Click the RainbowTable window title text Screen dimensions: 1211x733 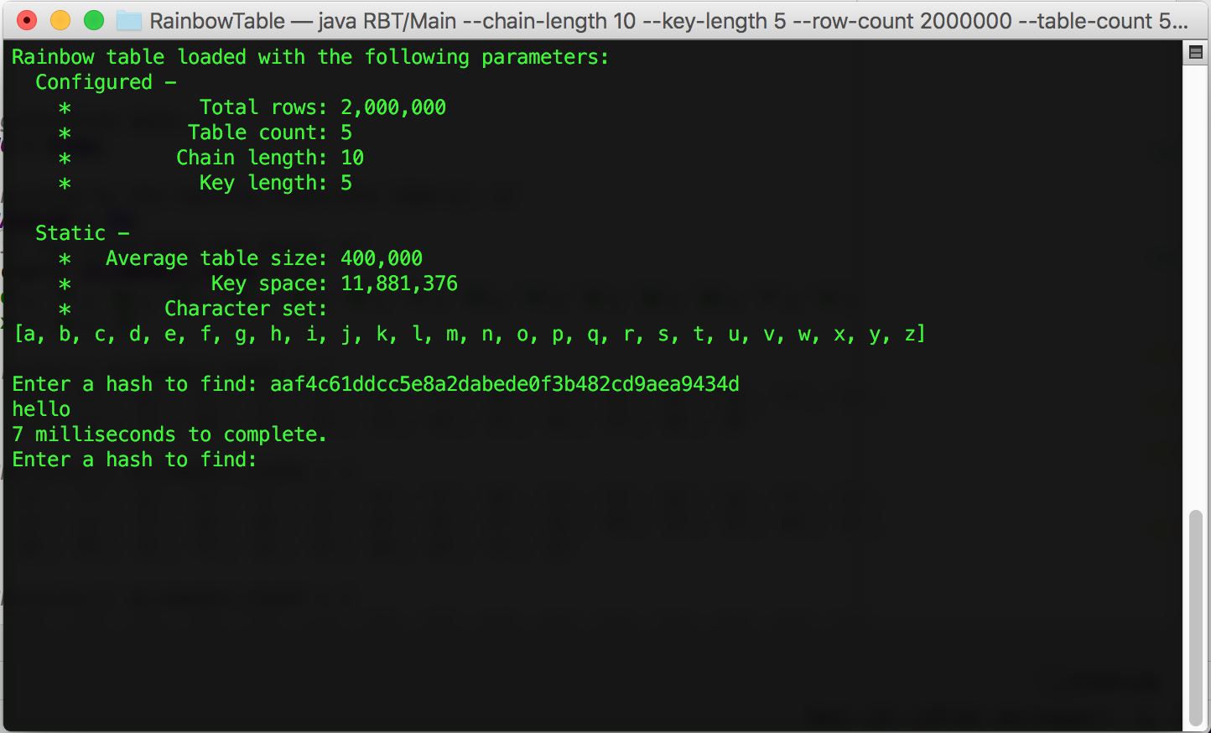tap(668, 21)
